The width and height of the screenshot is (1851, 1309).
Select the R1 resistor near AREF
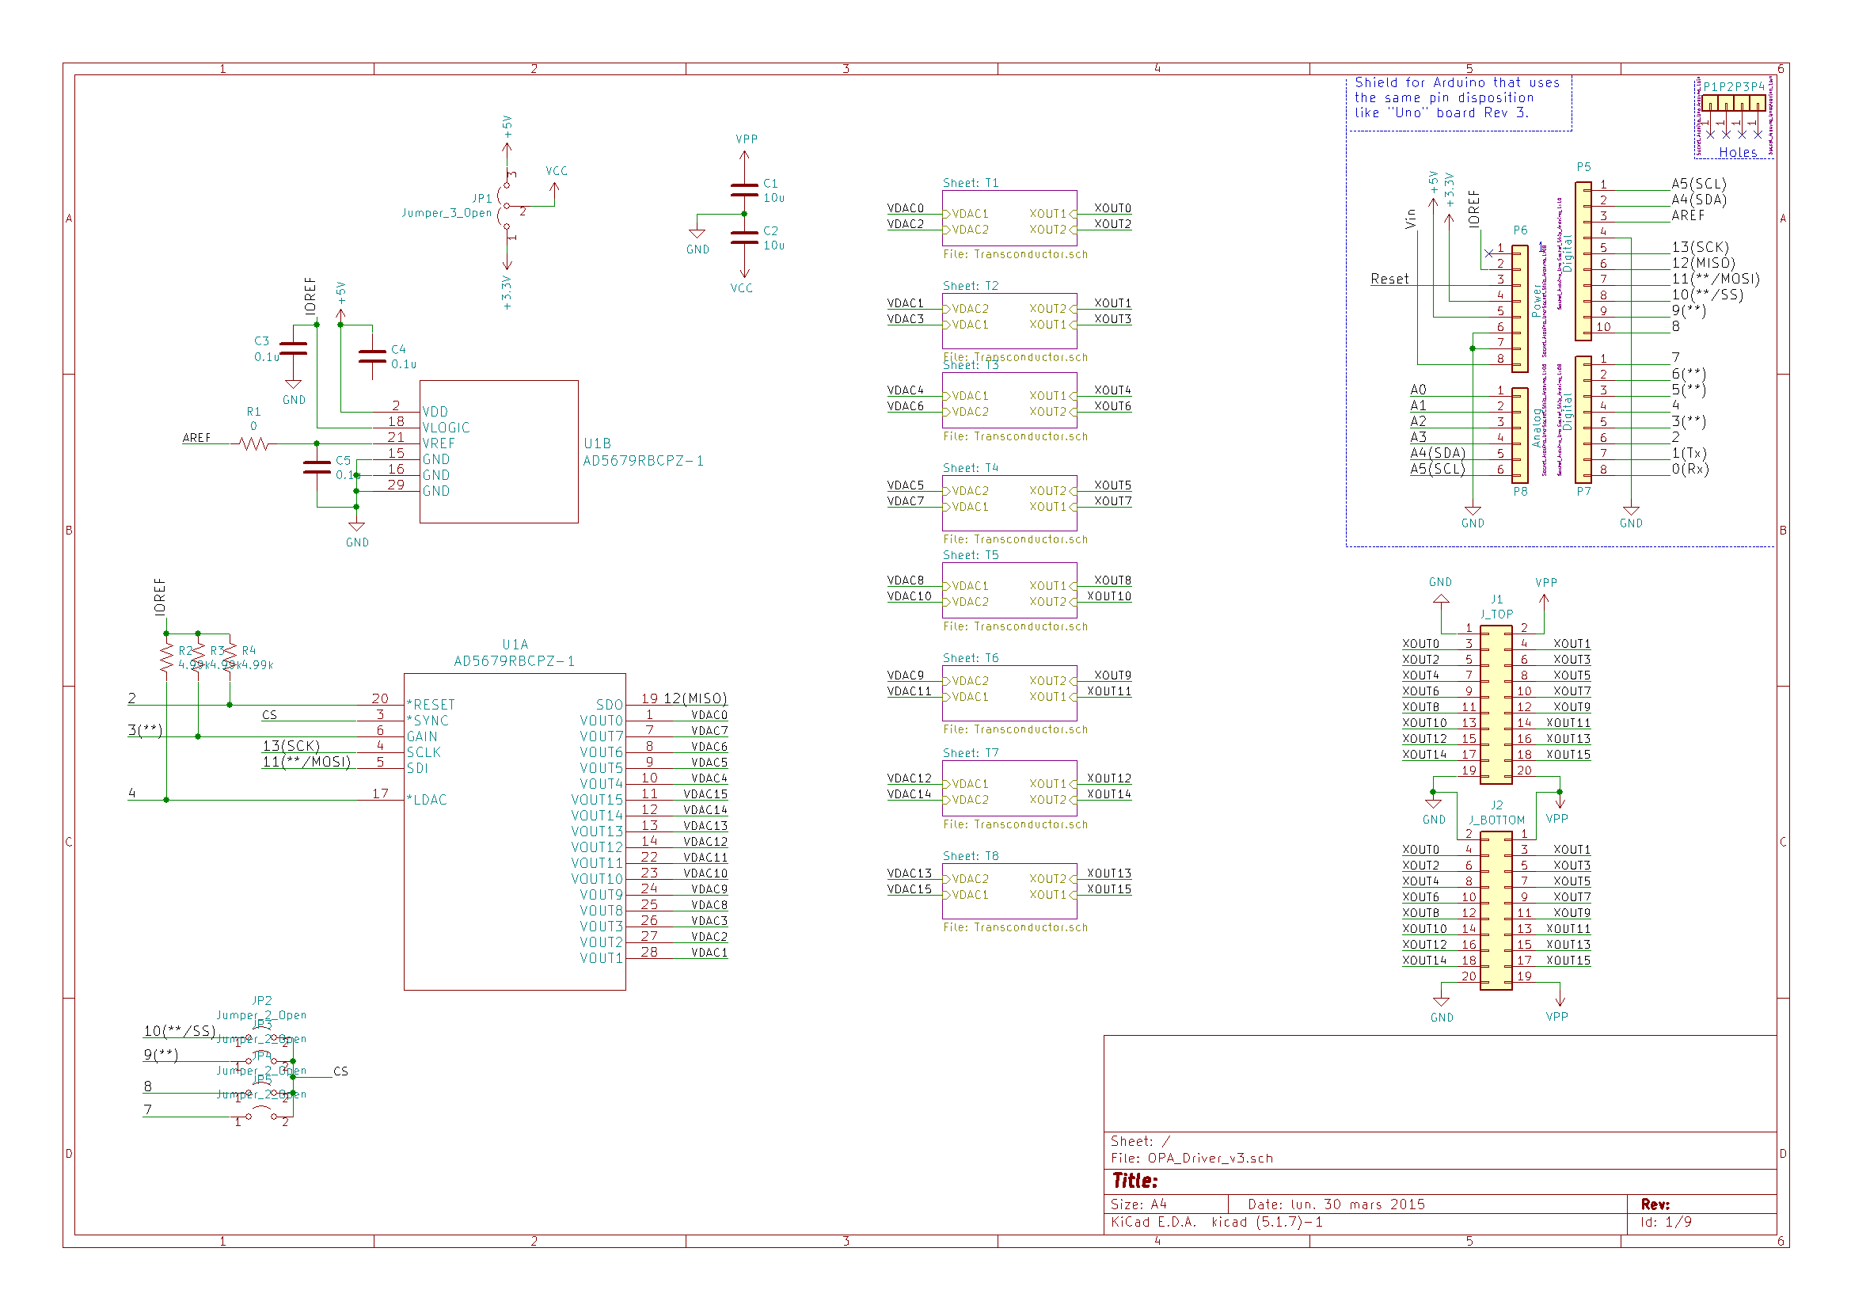254,443
